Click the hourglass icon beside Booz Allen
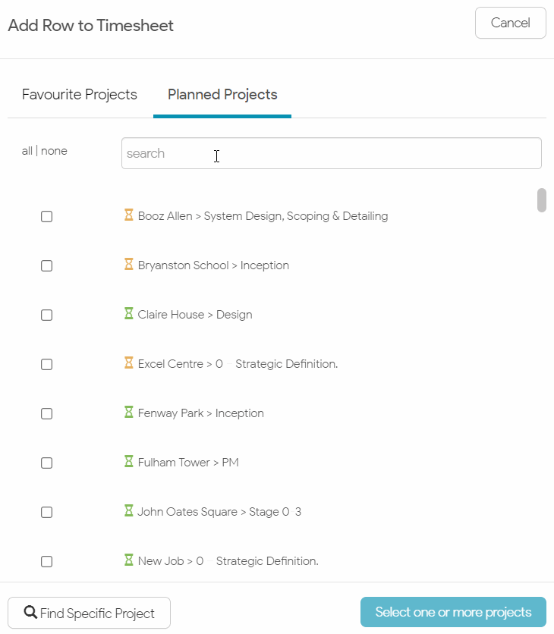This screenshot has height=634, width=554. tap(129, 215)
